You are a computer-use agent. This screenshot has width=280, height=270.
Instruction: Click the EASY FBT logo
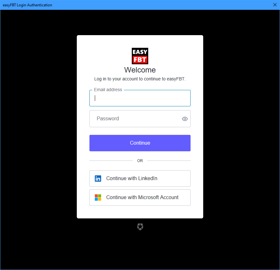pyautogui.click(x=140, y=56)
